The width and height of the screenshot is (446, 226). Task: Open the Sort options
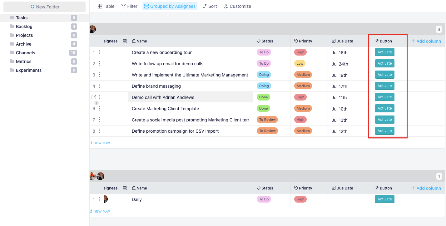click(x=210, y=6)
